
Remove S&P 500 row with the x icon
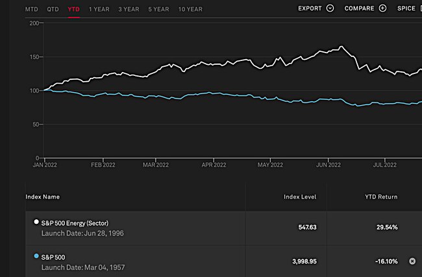(x=412, y=261)
